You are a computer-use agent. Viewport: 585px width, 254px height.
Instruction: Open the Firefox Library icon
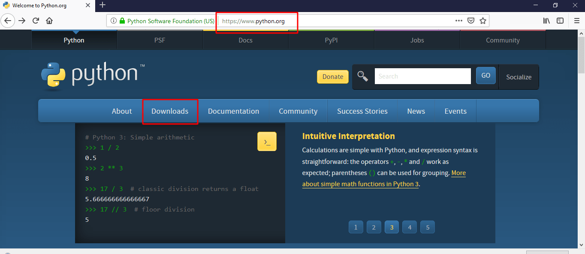546,21
